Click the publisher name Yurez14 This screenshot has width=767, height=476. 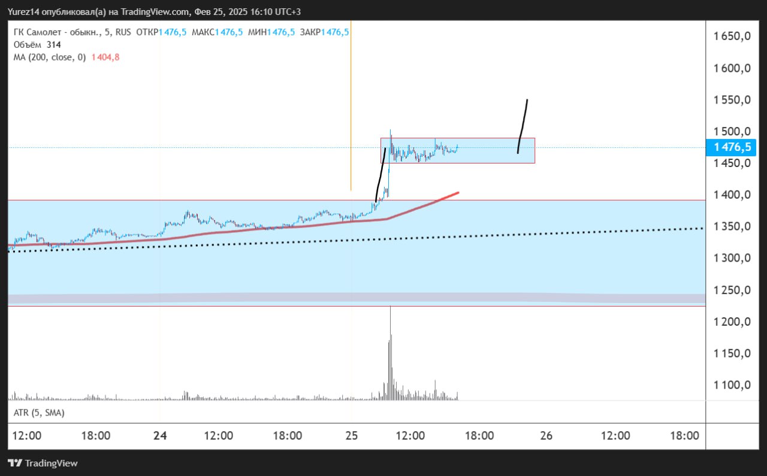click(x=24, y=12)
